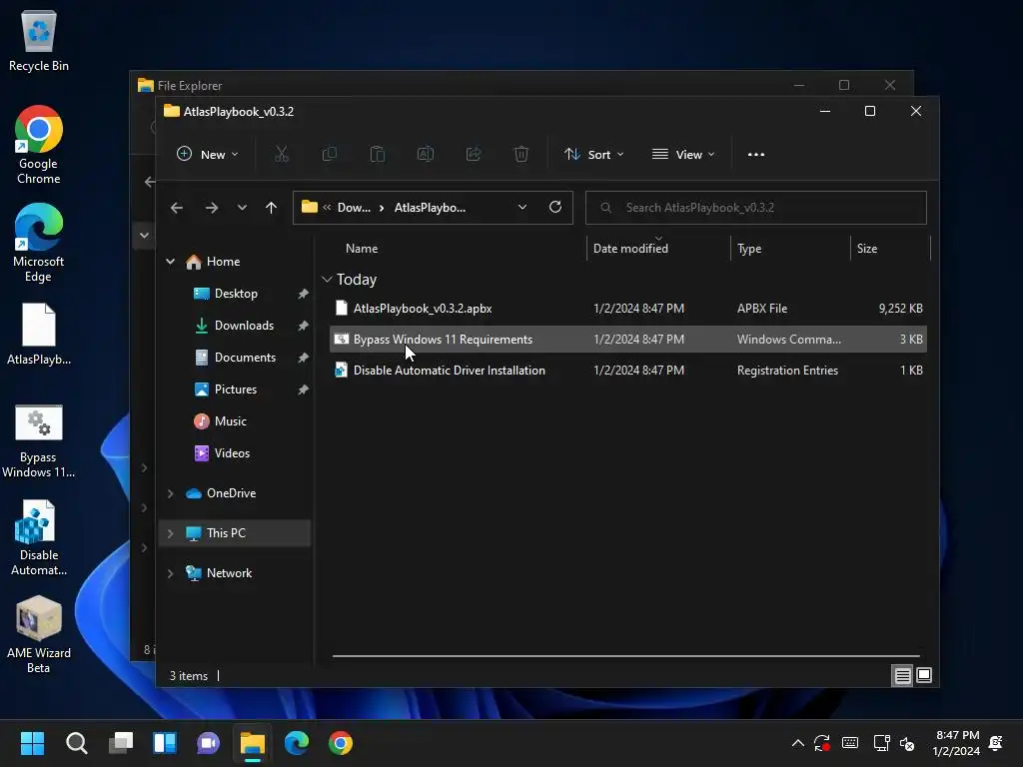Image resolution: width=1023 pixels, height=767 pixels.
Task: Open the Windows Start menu
Action: coord(32,743)
